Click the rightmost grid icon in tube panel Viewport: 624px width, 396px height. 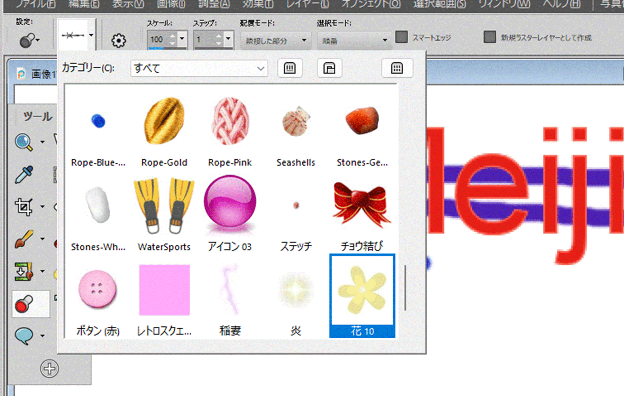coord(397,68)
